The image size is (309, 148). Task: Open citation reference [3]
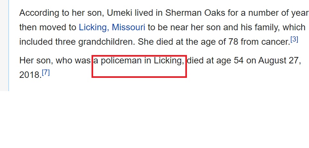(x=294, y=40)
